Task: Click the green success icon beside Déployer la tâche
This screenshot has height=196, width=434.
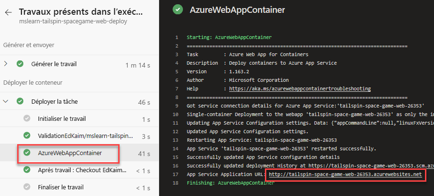Action: 20,101
